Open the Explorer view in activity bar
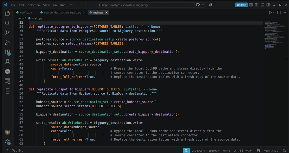289x153 pixels. point(7,13)
